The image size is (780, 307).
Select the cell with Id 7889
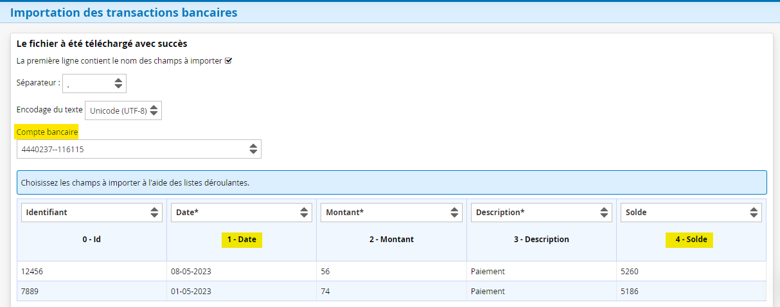coord(30,292)
